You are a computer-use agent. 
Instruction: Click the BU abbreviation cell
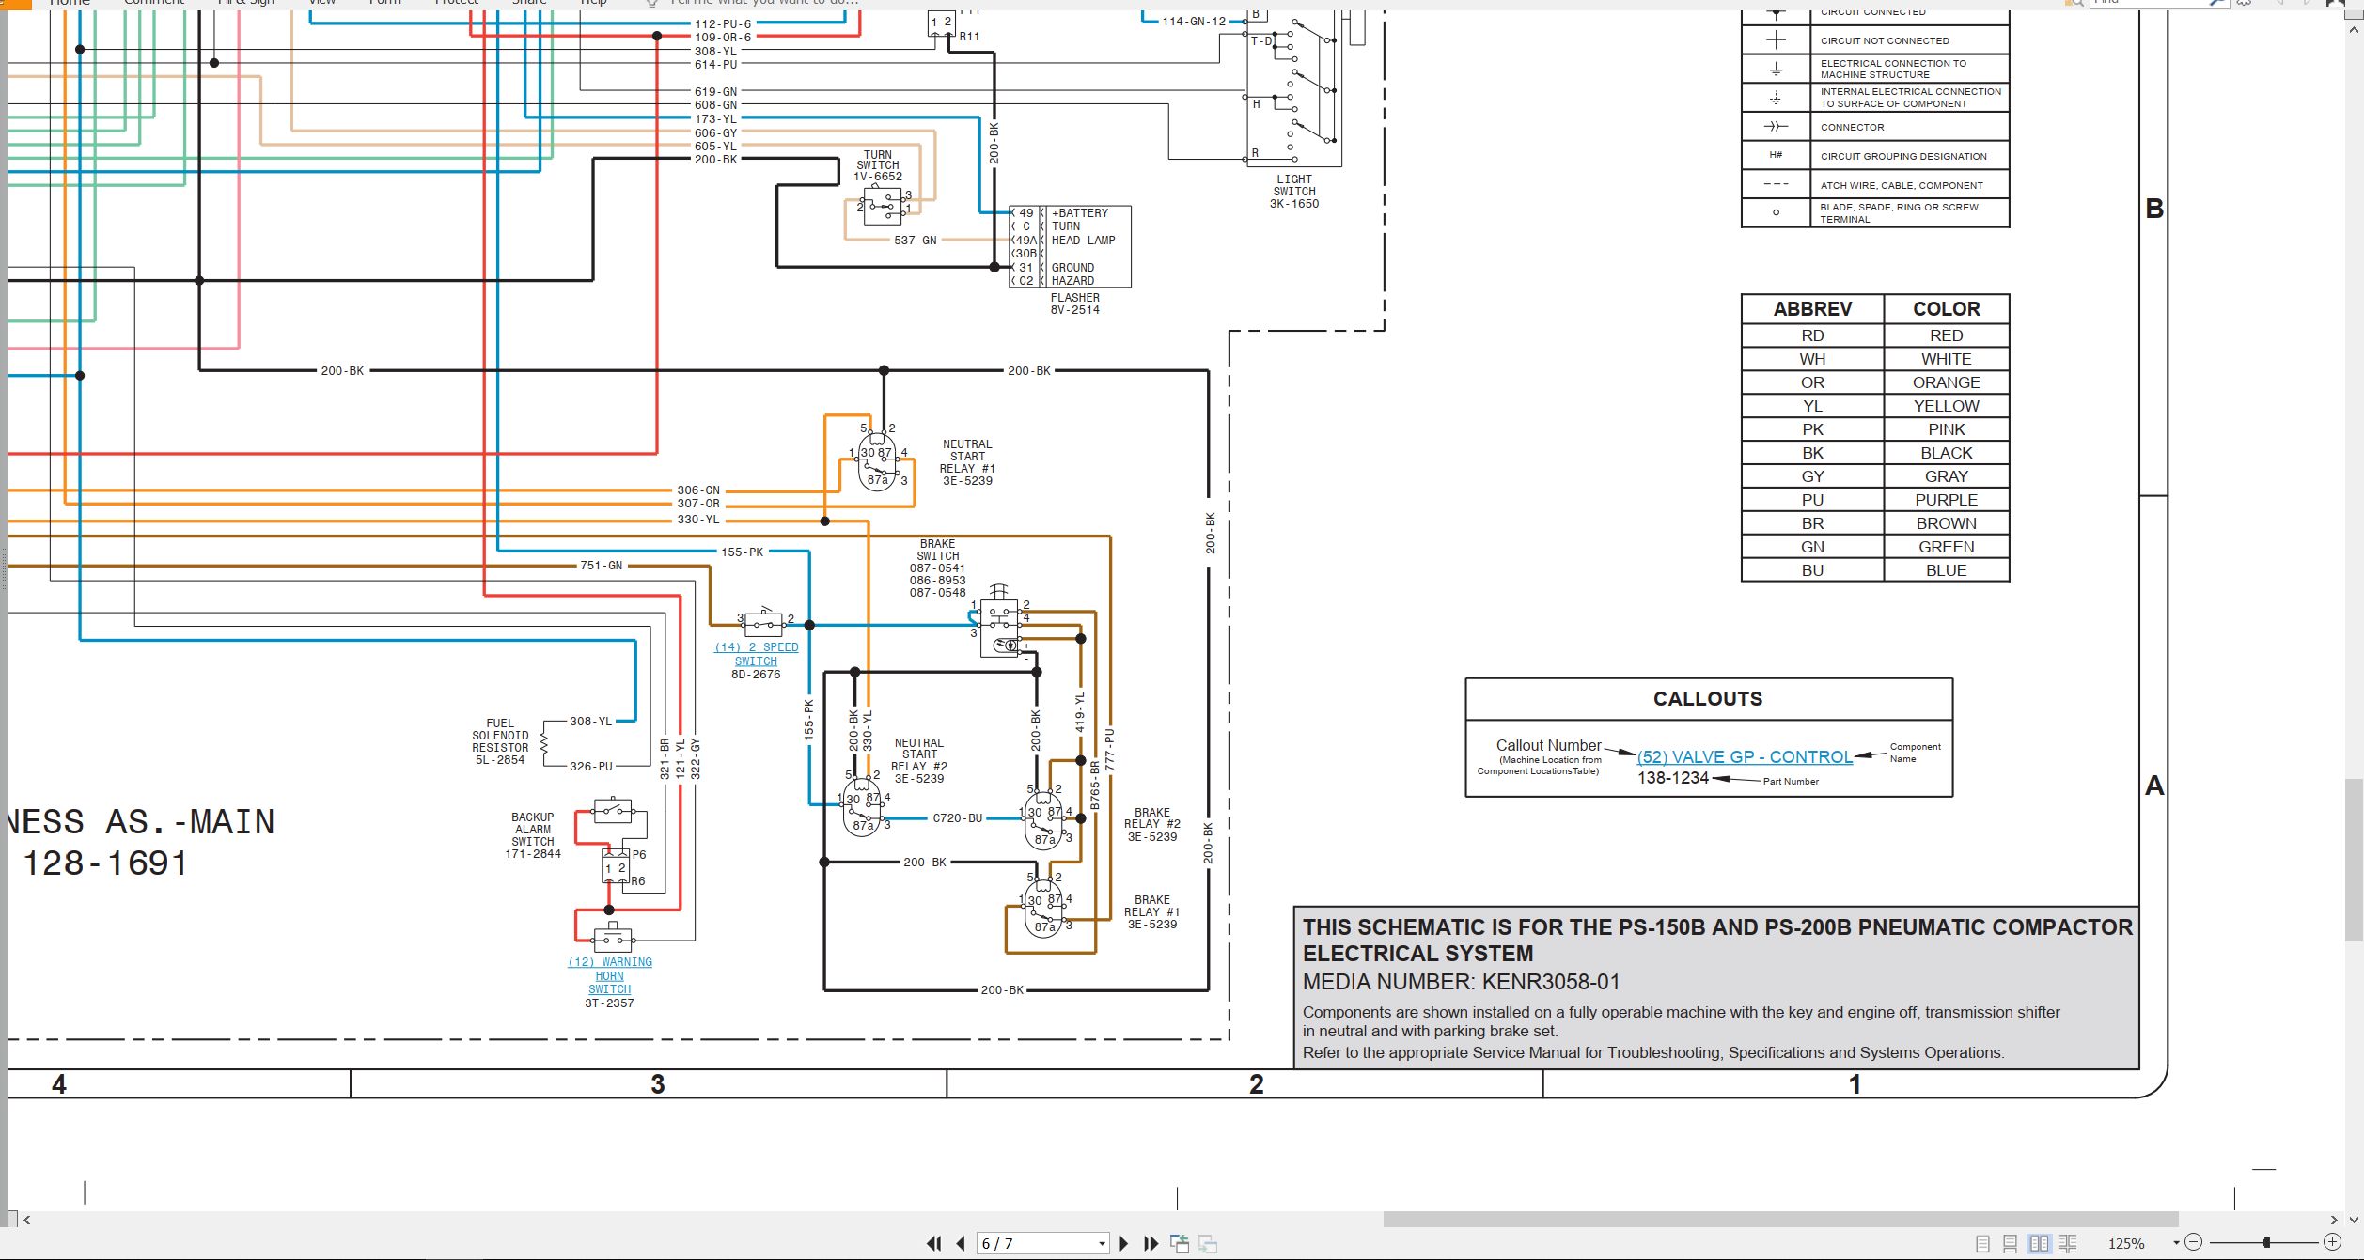pos(1812,570)
